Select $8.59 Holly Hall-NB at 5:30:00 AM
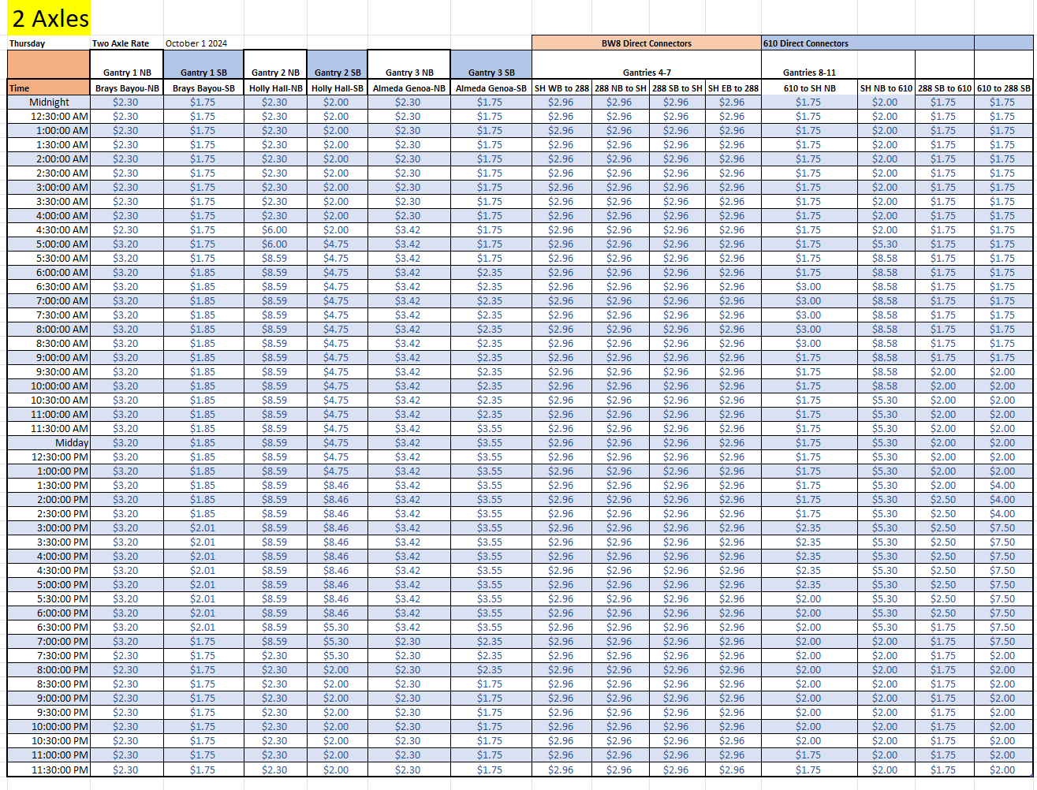This screenshot has height=790, width=1037. (x=275, y=259)
